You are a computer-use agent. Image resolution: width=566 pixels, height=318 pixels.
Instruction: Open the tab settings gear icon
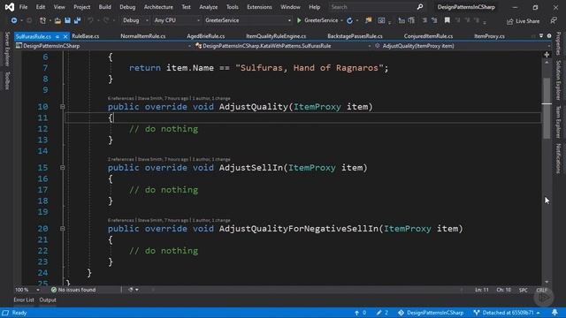tap(549, 35)
